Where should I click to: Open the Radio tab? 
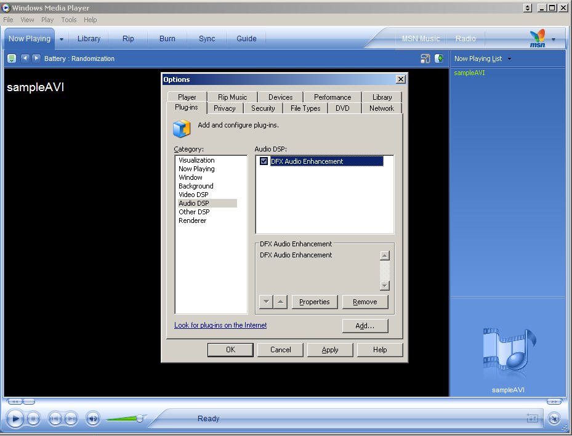(465, 39)
